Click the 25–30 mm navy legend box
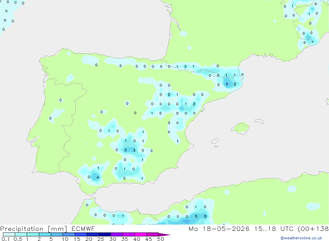Screen dimensions: 329x241 pos(105,234)
